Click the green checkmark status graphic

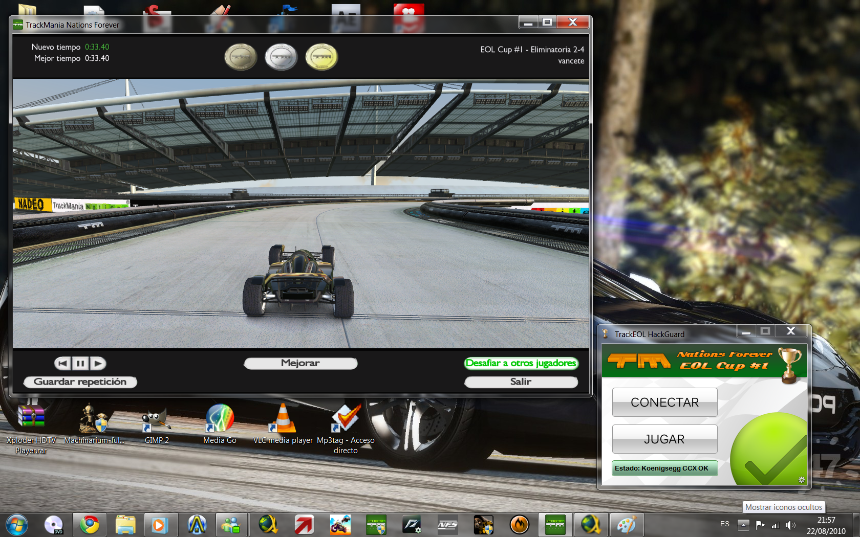770,450
